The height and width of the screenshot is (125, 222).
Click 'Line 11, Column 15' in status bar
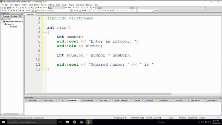click(x=154, y=118)
